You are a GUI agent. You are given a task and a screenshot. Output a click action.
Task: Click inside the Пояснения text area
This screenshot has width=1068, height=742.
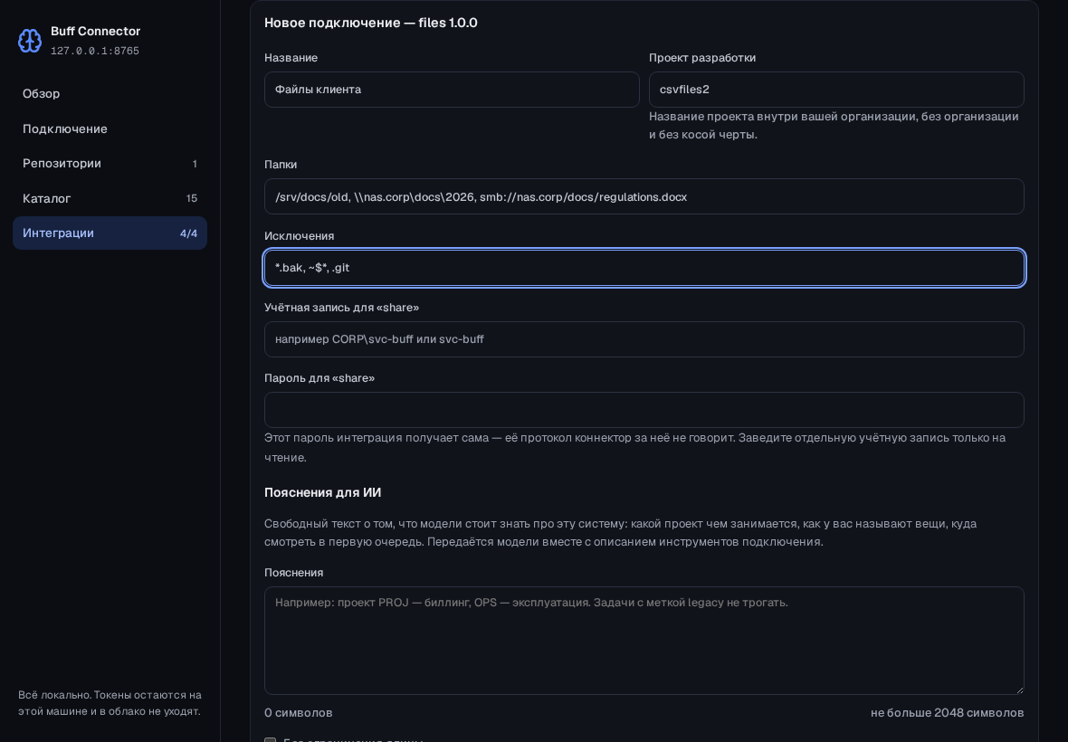[x=644, y=641]
